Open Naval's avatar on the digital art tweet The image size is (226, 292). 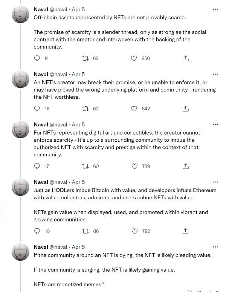20,130
